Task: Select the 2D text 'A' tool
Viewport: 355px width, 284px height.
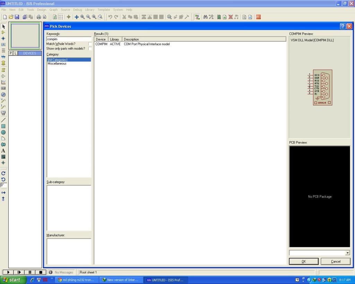Action: pos(3,150)
